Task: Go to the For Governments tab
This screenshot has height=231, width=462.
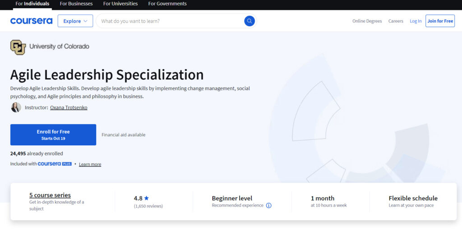Action: coord(167,4)
